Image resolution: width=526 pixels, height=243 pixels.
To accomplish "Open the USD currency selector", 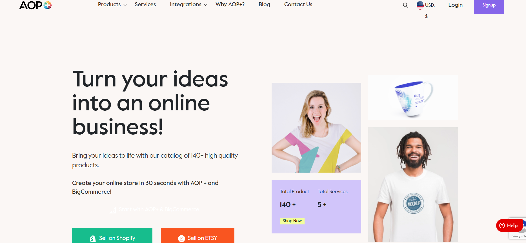I will tap(426, 9).
